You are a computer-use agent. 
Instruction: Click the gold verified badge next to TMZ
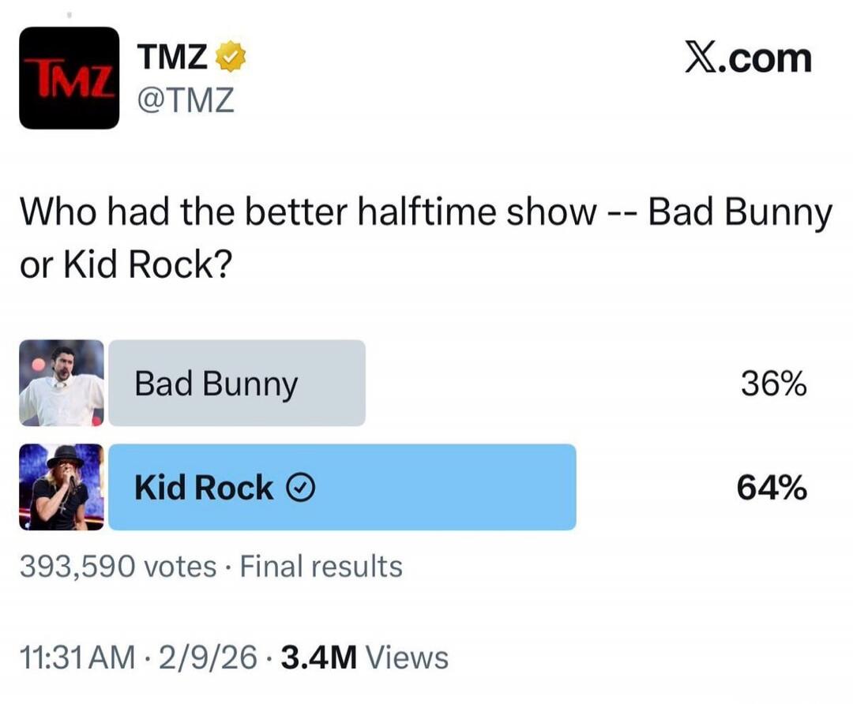click(231, 55)
